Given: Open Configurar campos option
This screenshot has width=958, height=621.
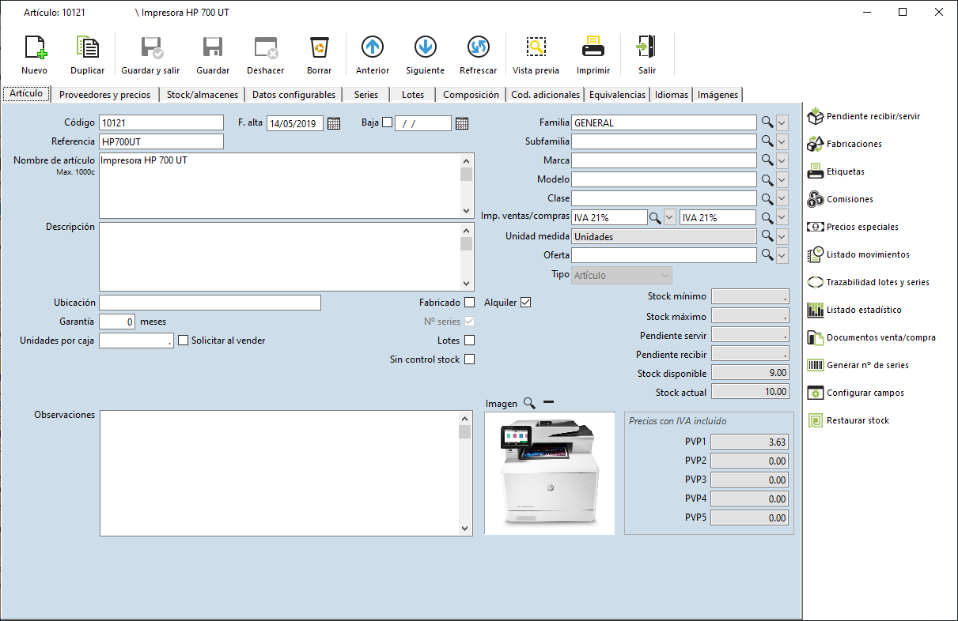Looking at the screenshot, I should [856, 393].
